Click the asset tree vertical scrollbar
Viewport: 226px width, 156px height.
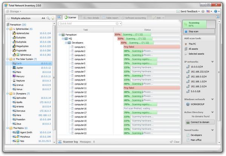click(54, 78)
